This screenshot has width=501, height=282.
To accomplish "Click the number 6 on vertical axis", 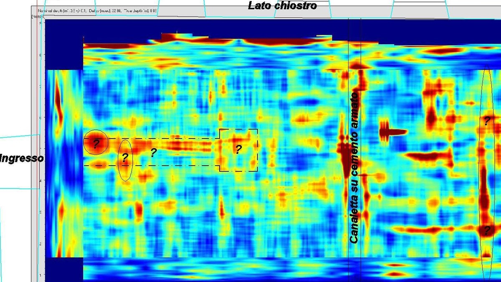I will point(40,118).
